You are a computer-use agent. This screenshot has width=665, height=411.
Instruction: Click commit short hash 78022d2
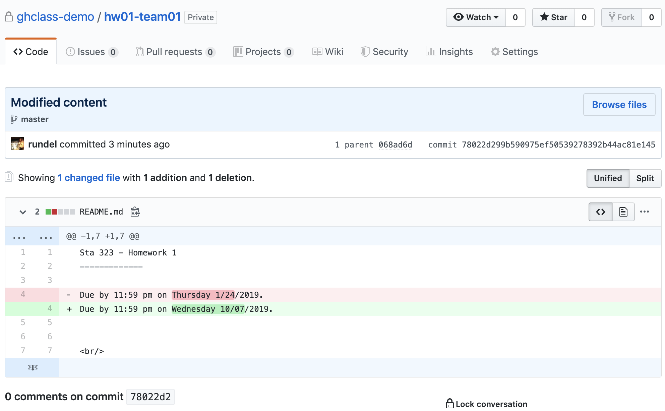[x=150, y=397]
